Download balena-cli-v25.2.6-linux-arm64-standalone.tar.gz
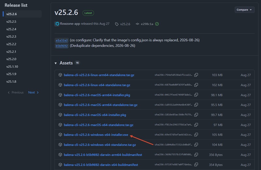 99,75
